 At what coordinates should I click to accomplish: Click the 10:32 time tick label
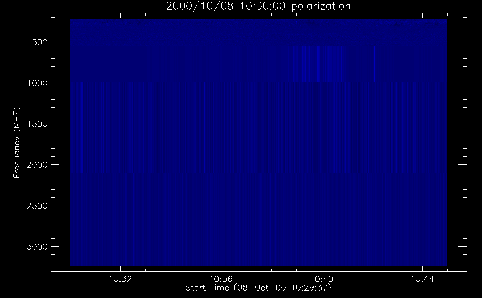120,280
